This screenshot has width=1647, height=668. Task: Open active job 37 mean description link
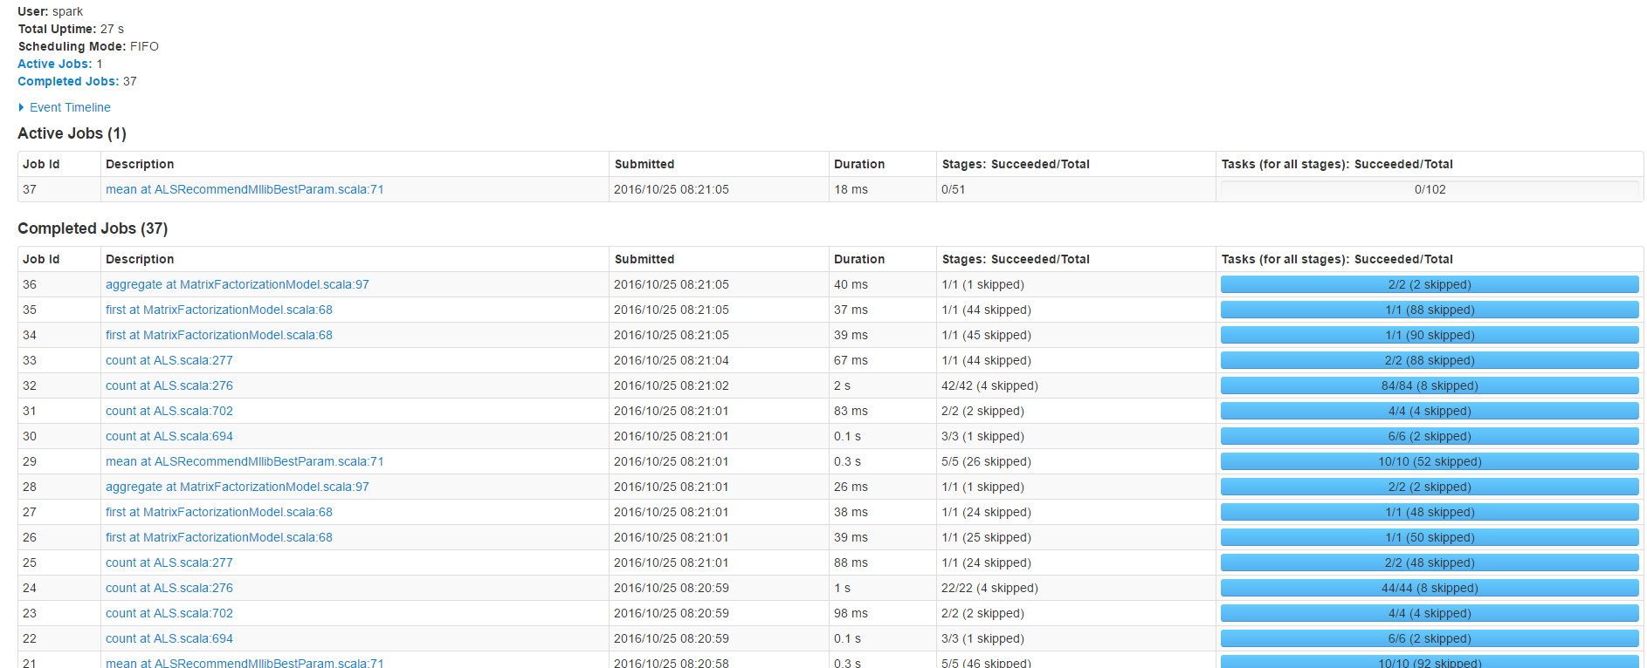click(x=245, y=189)
